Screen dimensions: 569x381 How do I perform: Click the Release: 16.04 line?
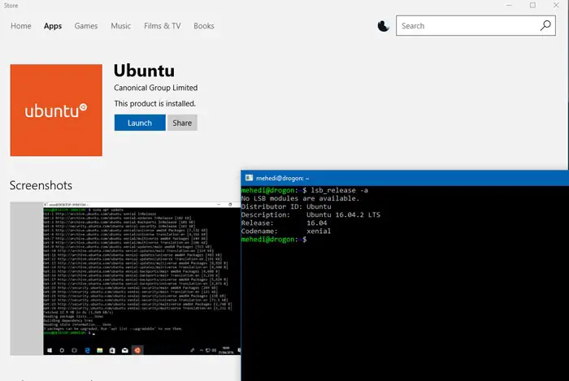pyautogui.click(x=284, y=223)
